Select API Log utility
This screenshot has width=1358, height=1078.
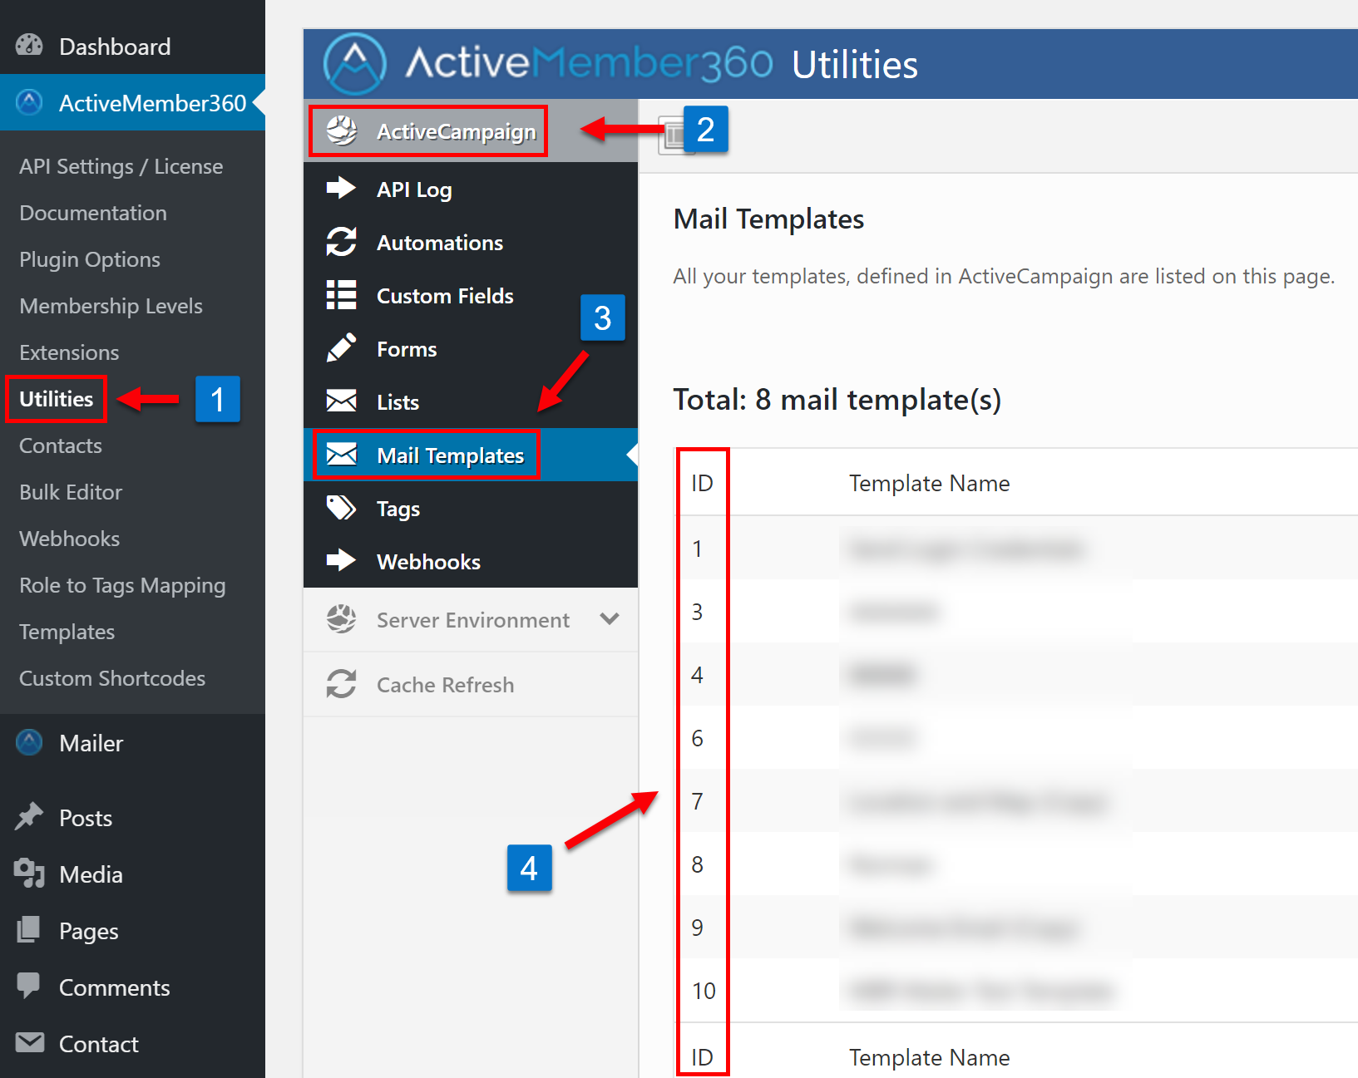(471, 189)
